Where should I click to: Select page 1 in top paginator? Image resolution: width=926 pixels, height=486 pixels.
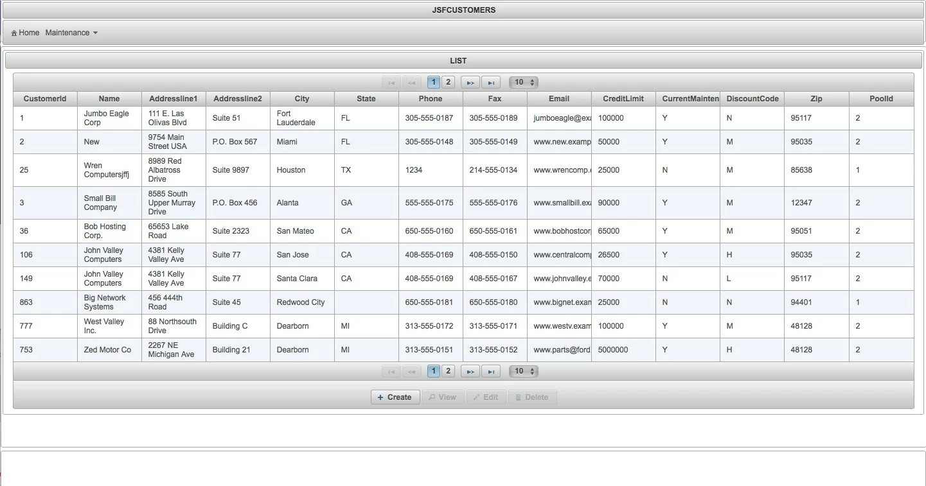coord(434,82)
